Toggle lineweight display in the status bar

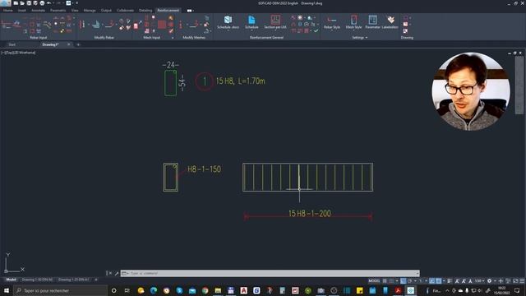click(450, 281)
